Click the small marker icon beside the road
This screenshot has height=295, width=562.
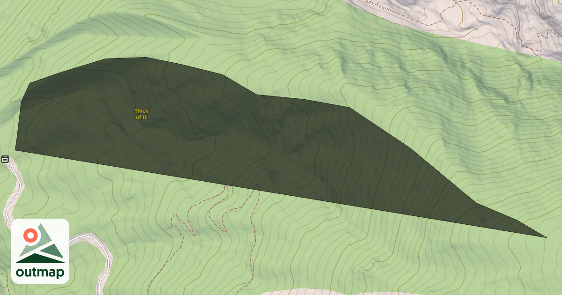click(5, 159)
